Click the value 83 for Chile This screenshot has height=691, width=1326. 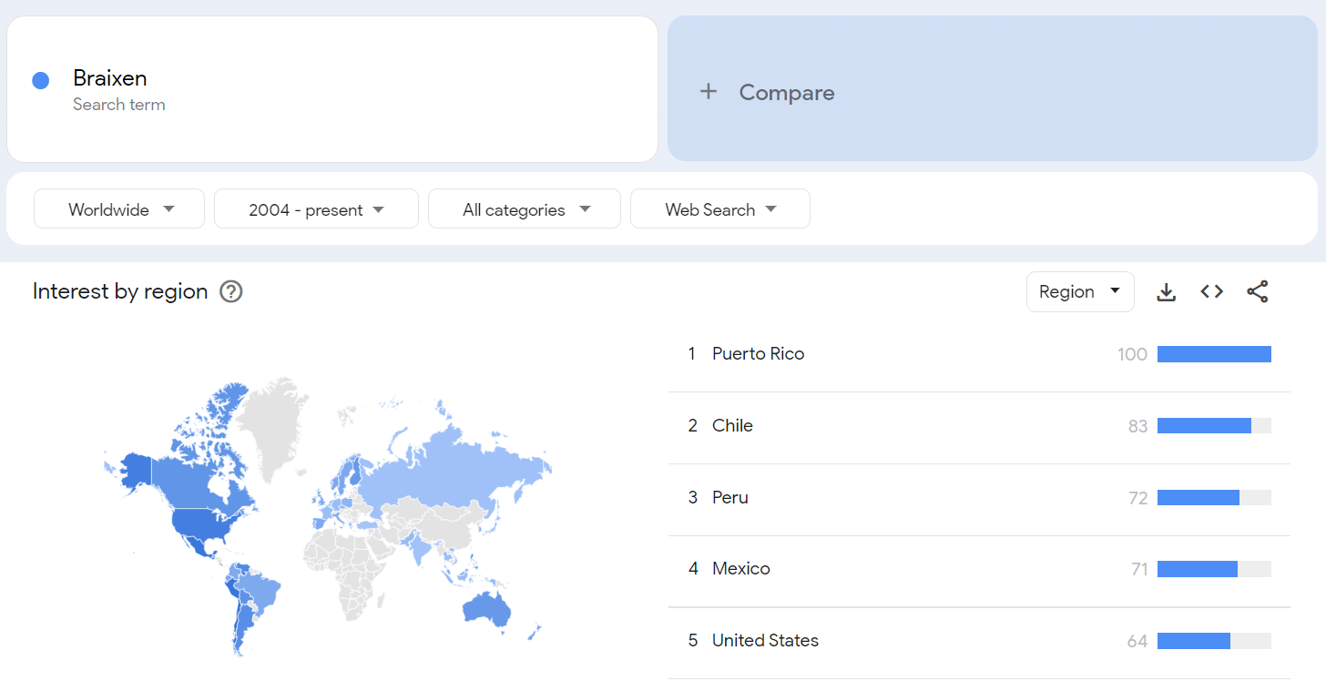tap(1137, 426)
